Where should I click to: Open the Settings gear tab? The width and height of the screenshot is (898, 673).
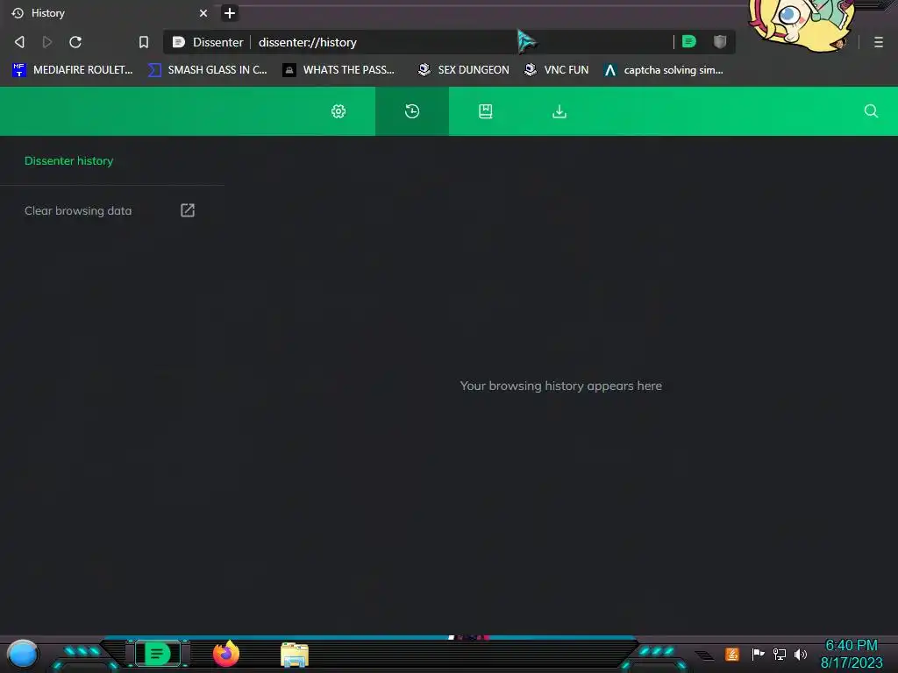pyautogui.click(x=339, y=111)
